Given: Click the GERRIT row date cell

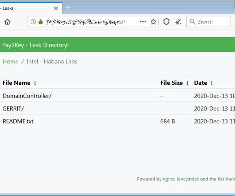Looking at the screenshot, I should [215, 109].
